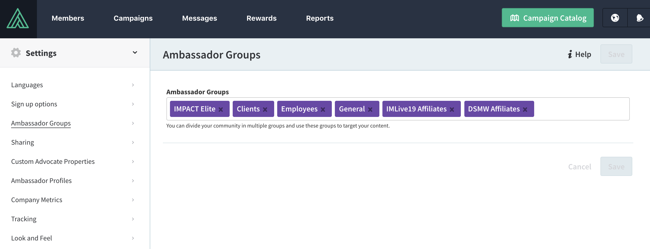Expand the Sharing row arrow
This screenshot has width=650, height=249.
click(x=133, y=142)
